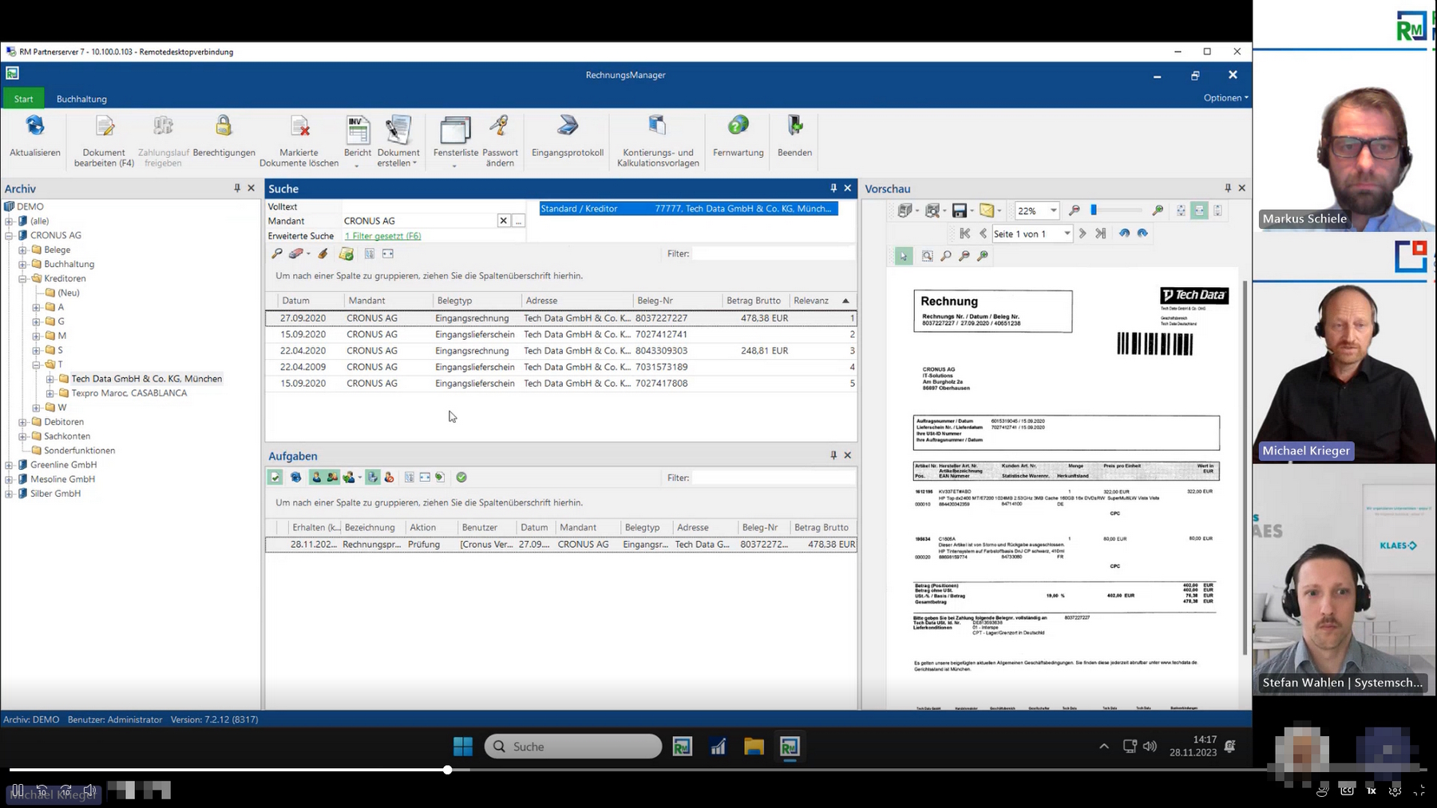Click the refresh globe icon in Aufgaben toolbar
The height and width of the screenshot is (808, 1437).
click(295, 477)
